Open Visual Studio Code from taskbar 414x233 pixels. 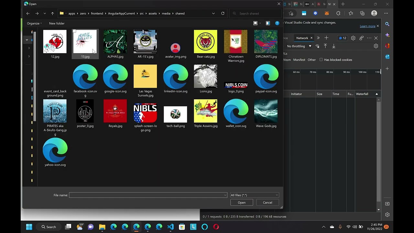[170, 227]
